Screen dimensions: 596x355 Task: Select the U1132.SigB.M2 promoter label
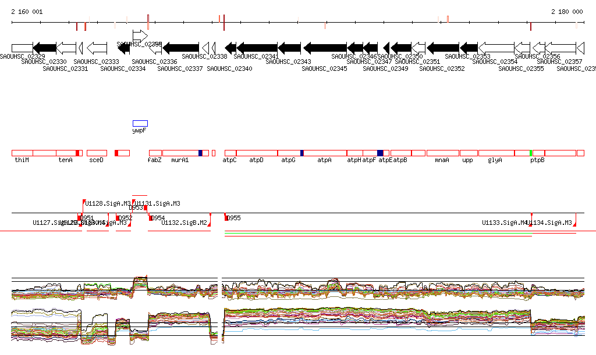pyautogui.click(x=185, y=223)
